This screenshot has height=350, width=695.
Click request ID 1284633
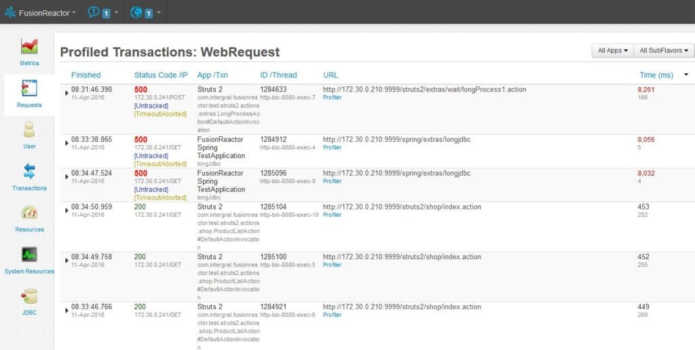[x=273, y=90]
